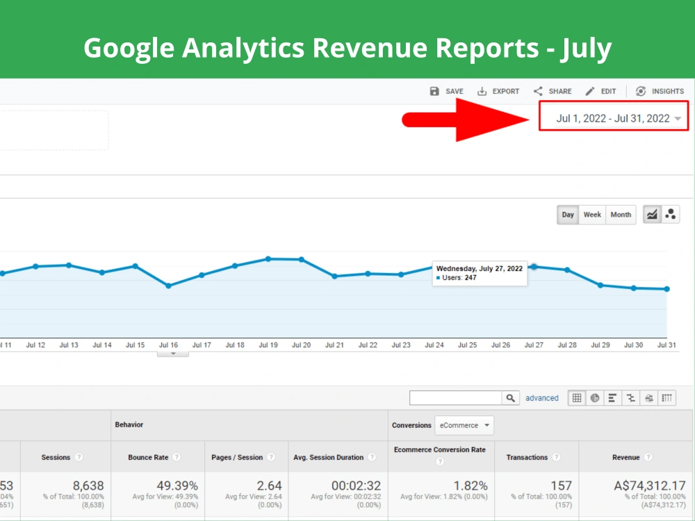Click the Jul 16 data point

tap(168, 286)
